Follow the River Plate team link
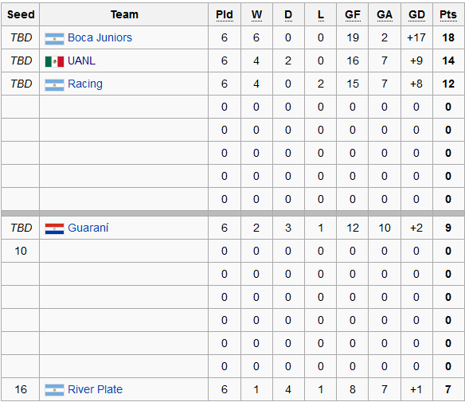Screen dimensions: 465x402 95,389
